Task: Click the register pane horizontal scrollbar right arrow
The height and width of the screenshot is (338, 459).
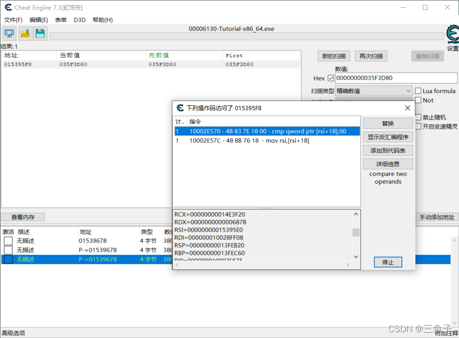Action: 348,265
